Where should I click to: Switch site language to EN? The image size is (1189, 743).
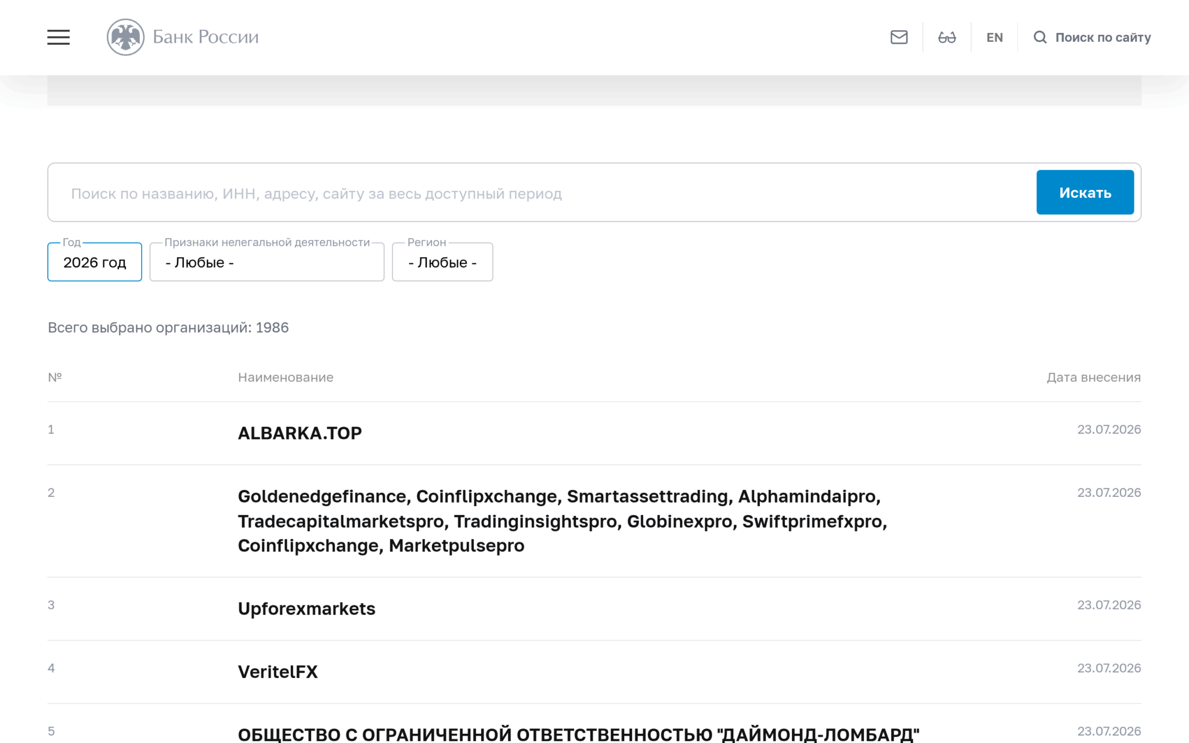[995, 38]
